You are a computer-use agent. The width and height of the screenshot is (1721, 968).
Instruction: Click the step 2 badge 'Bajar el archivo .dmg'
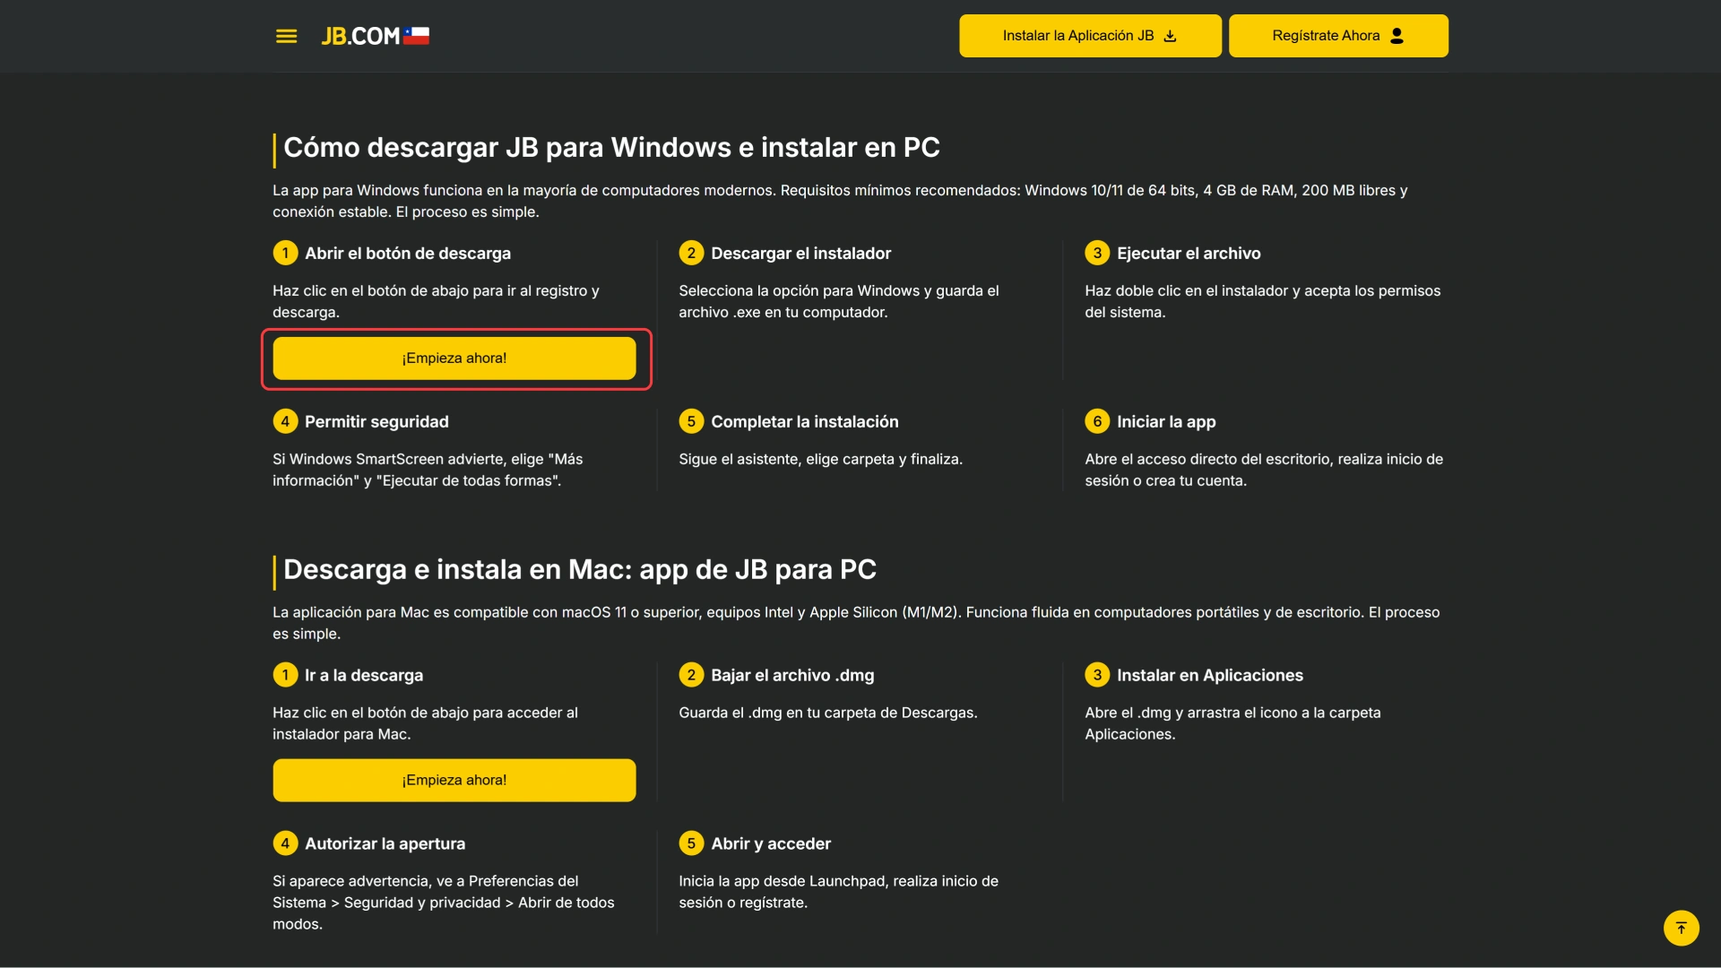[691, 675]
